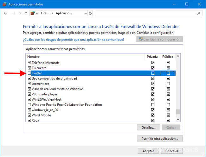Click Cambiar la configuración button
This screenshot has width=206, height=157.
pos(159,39)
